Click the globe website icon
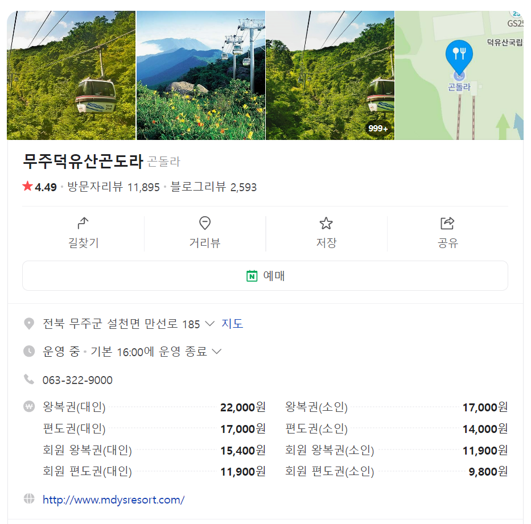Screen dimensions: 531x524 tap(29, 498)
